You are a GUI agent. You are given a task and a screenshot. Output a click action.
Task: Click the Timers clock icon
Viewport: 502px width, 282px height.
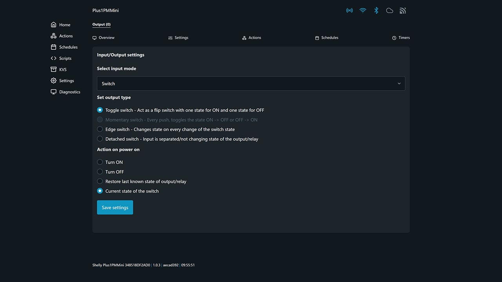click(x=394, y=38)
